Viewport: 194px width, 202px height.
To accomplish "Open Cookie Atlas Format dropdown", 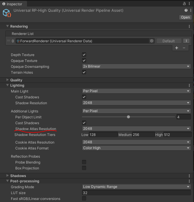I will pyautogui.click(x=136, y=148).
